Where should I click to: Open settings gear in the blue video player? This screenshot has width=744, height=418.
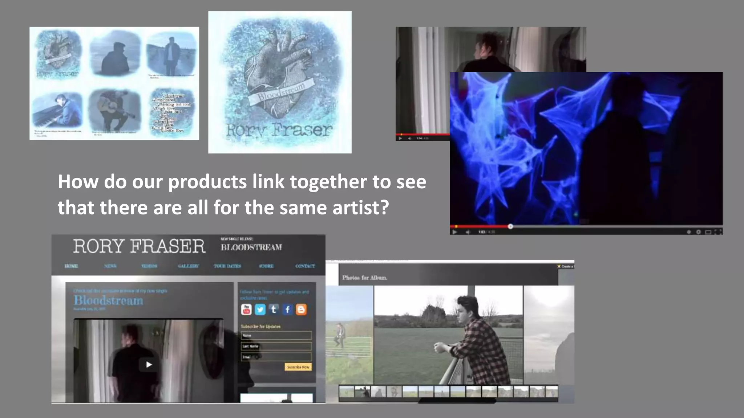click(x=698, y=232)
